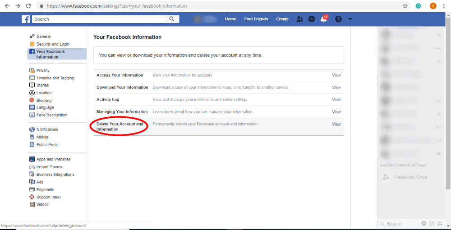
Task: Go to Home in the top bar
Action: (x=230, y=19)
